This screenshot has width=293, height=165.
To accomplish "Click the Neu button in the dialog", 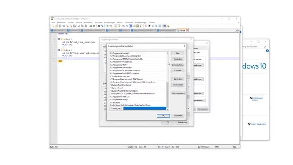I will pos(178,53).
